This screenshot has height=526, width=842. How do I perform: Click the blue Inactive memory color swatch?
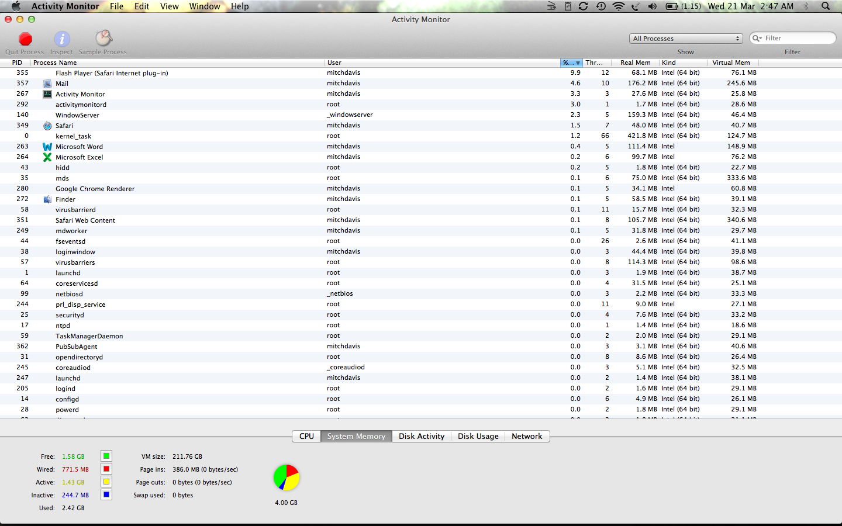[106, 494]
